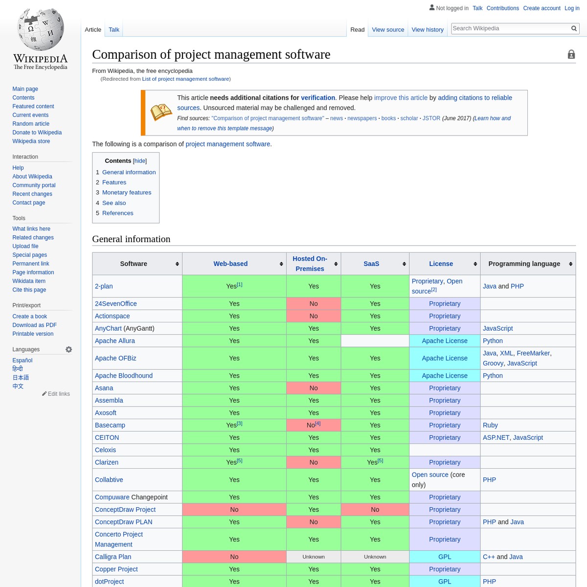587x587 pixels.
Task: Open the Languages settings gear icon
Action: click(69, 349)
